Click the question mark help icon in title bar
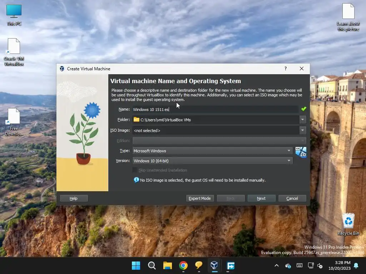The image size is (366, 274). click(286, 68)
